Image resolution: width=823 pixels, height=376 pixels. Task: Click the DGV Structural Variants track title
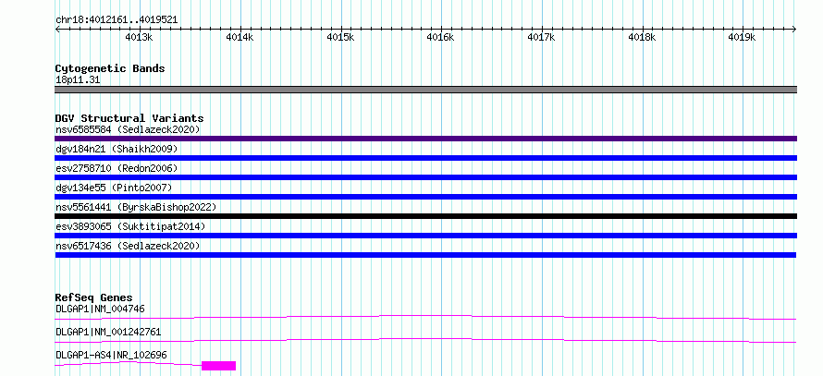coord(129,118)
